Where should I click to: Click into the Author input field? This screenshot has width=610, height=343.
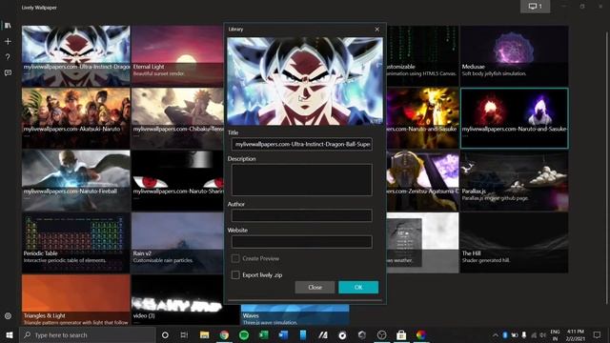click(x=301, y=215)
